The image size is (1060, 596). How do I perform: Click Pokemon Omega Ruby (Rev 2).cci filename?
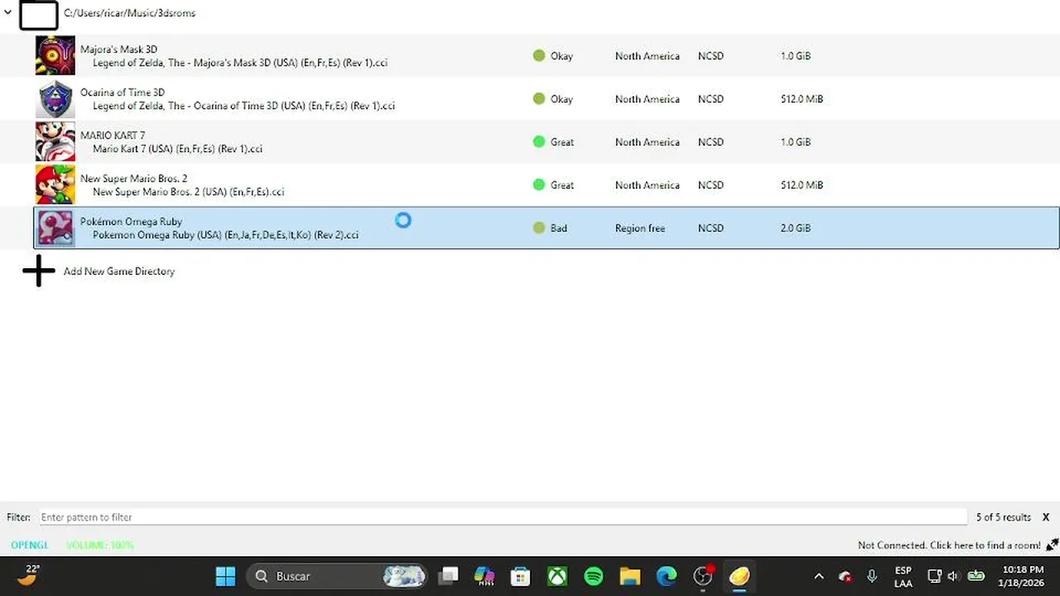[225, 235]
